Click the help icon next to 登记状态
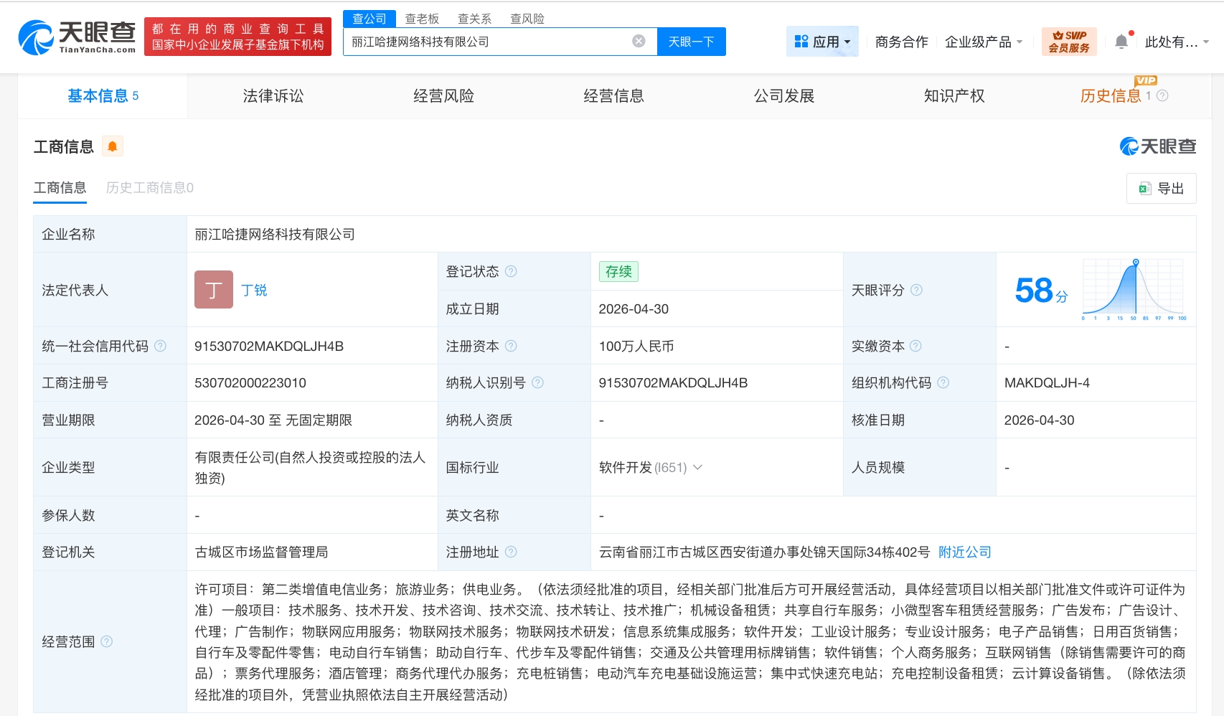Screen dimensions: 1224x716 pos(511,271)
